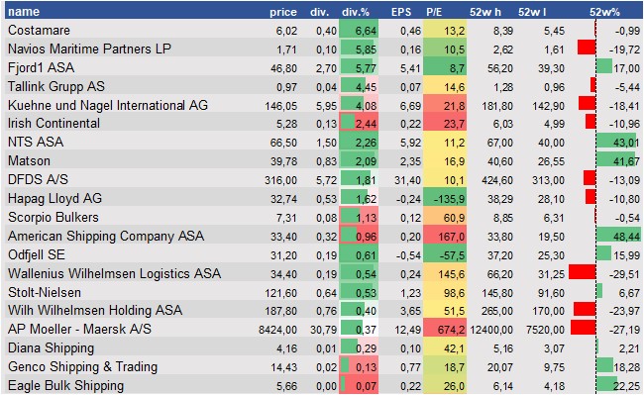The width and height of the screenshot is (644, 395).
Task: Select Kuehne und Nagel International AG
Action: point(108,105)
